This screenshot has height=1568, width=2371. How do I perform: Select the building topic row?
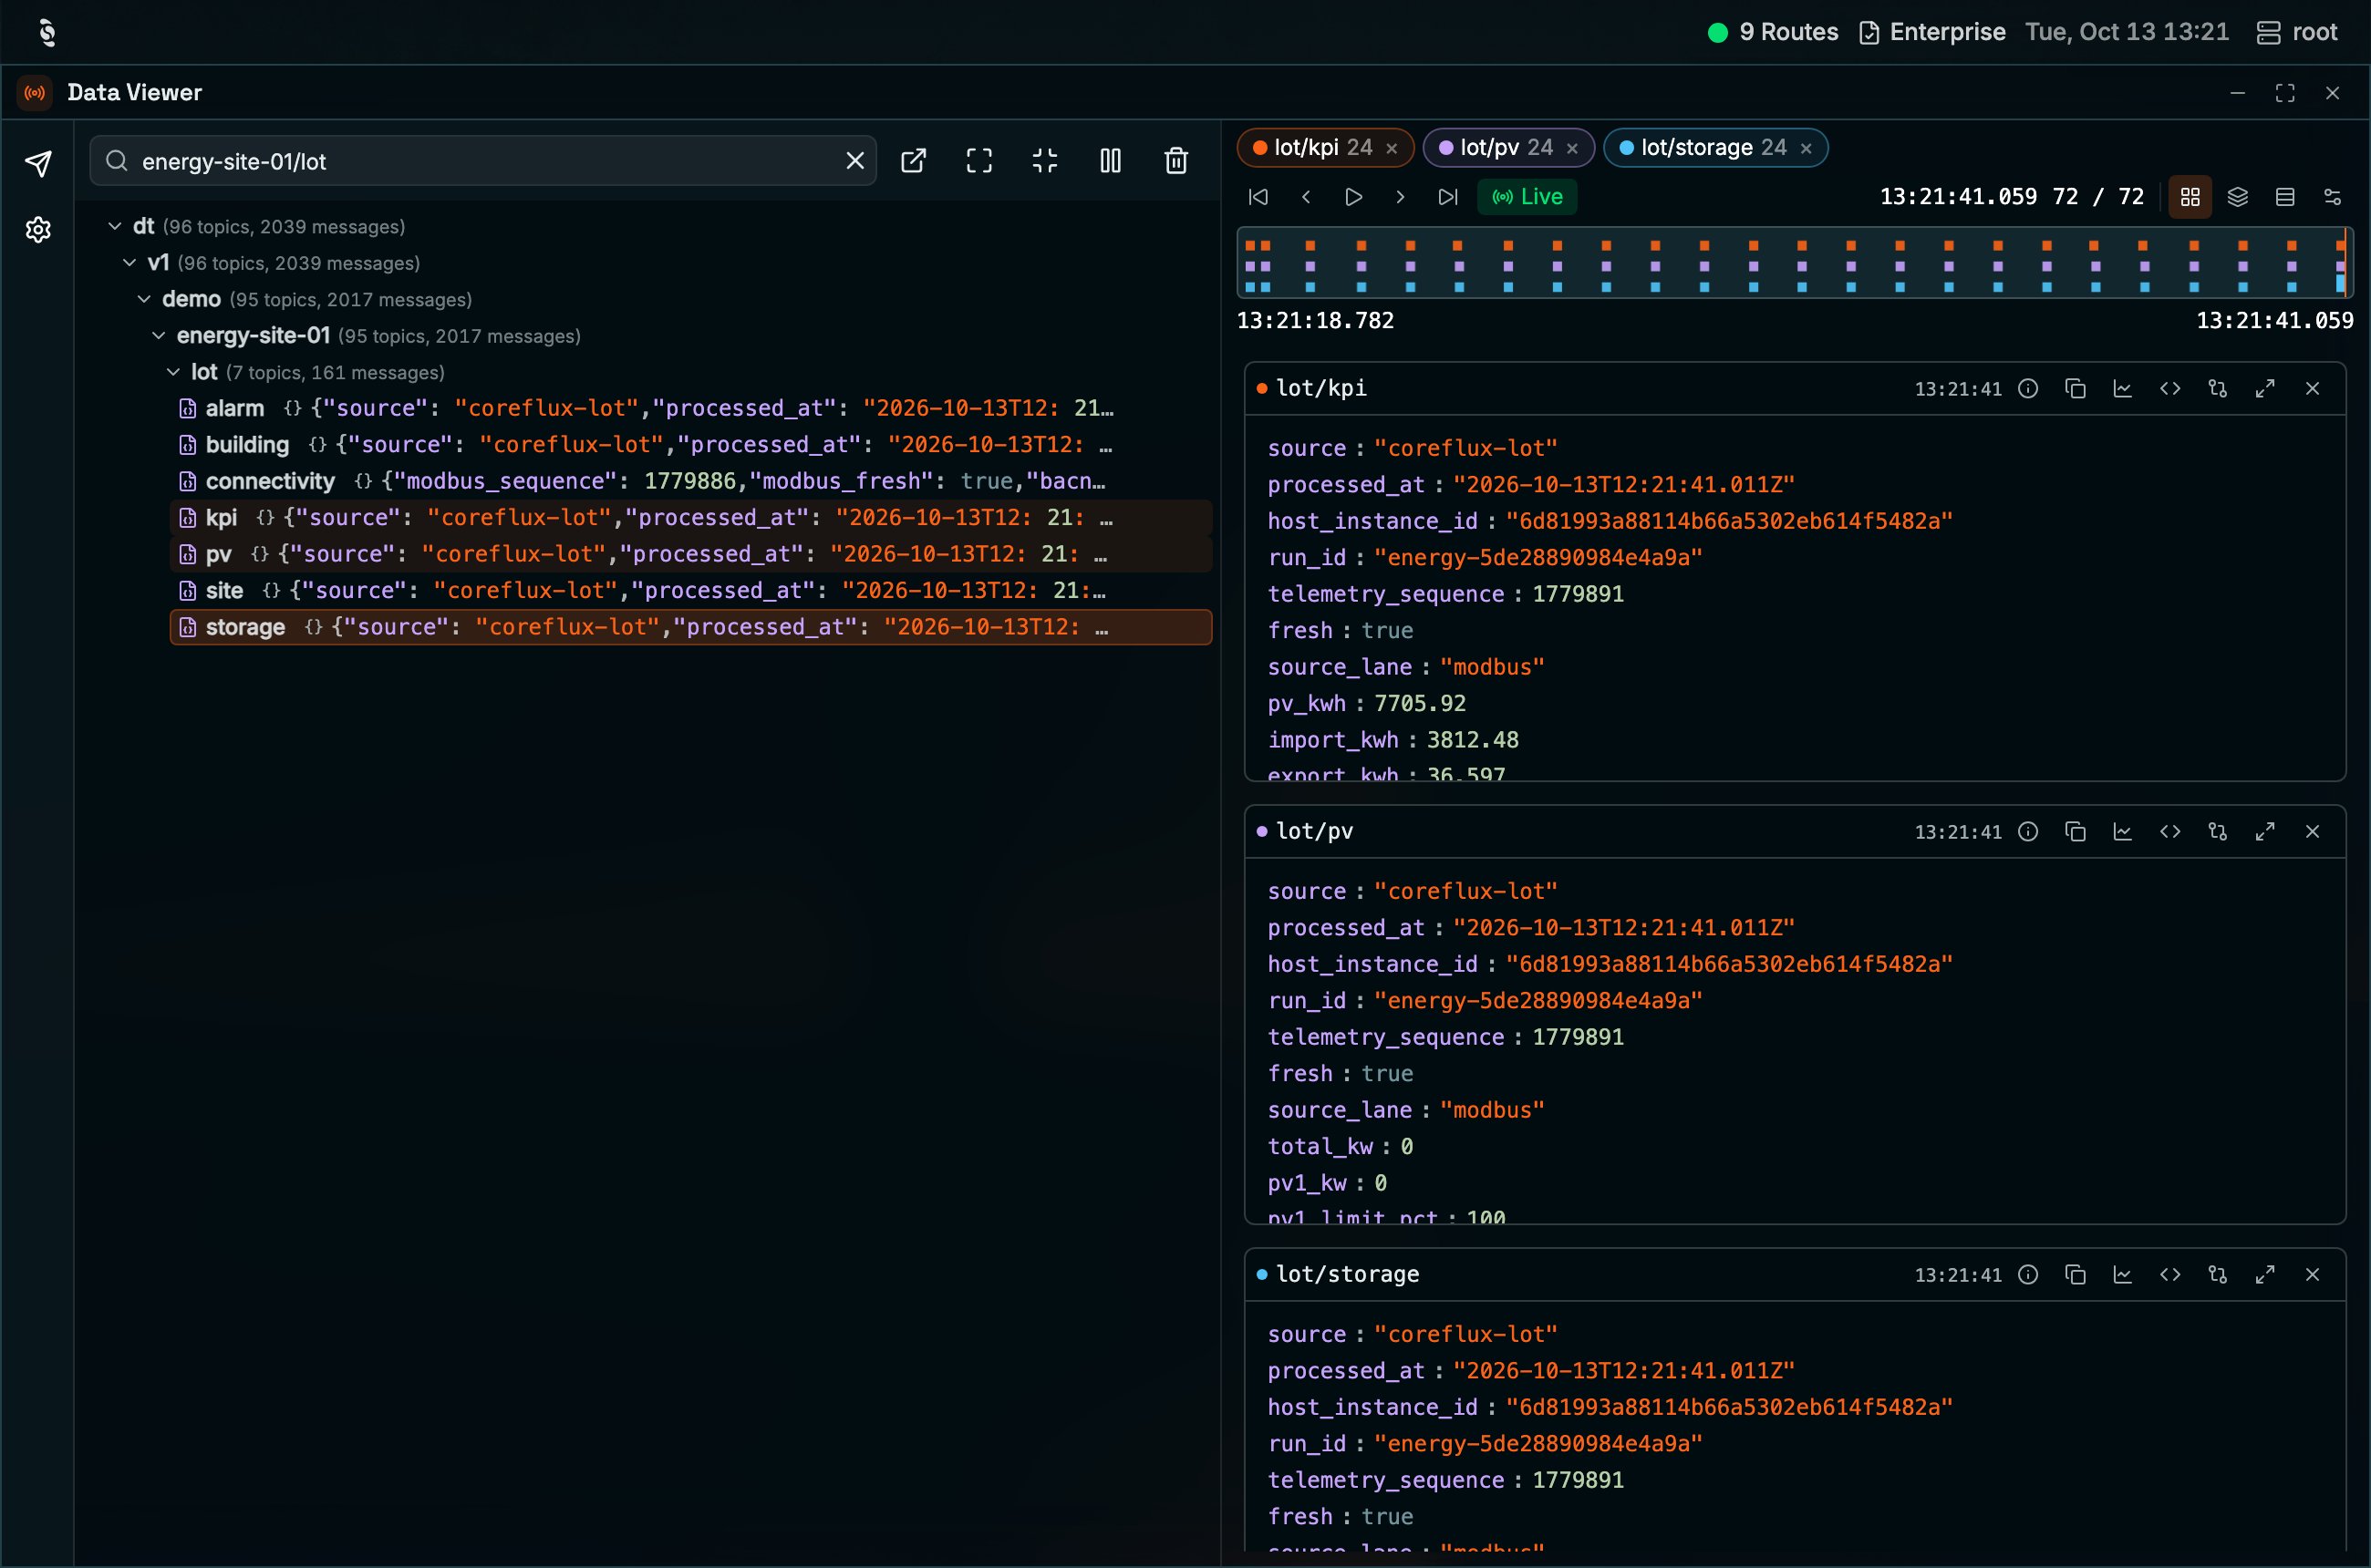tap(690, 444)
